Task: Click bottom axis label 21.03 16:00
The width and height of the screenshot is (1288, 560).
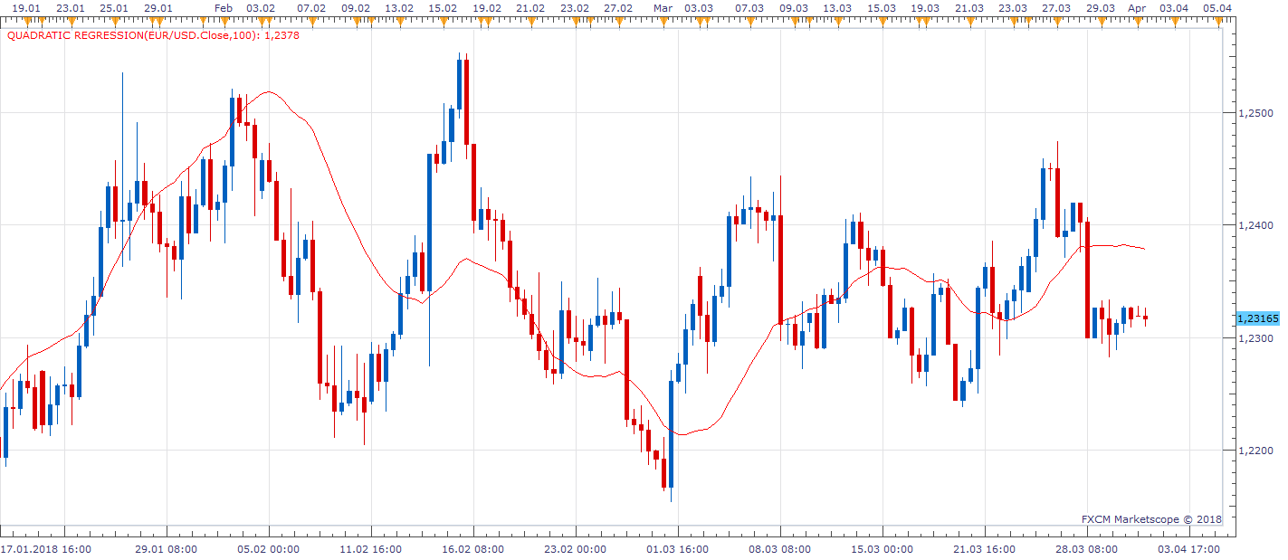Action: tap(985, 549)
